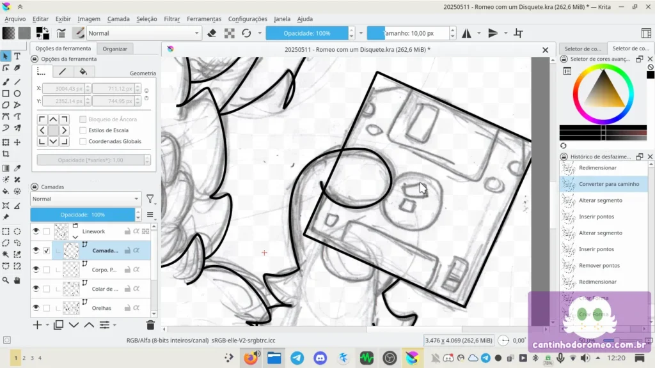655x368 pixels.
Task: Select the Move tool in toolbox
Action: pos(17,142)
